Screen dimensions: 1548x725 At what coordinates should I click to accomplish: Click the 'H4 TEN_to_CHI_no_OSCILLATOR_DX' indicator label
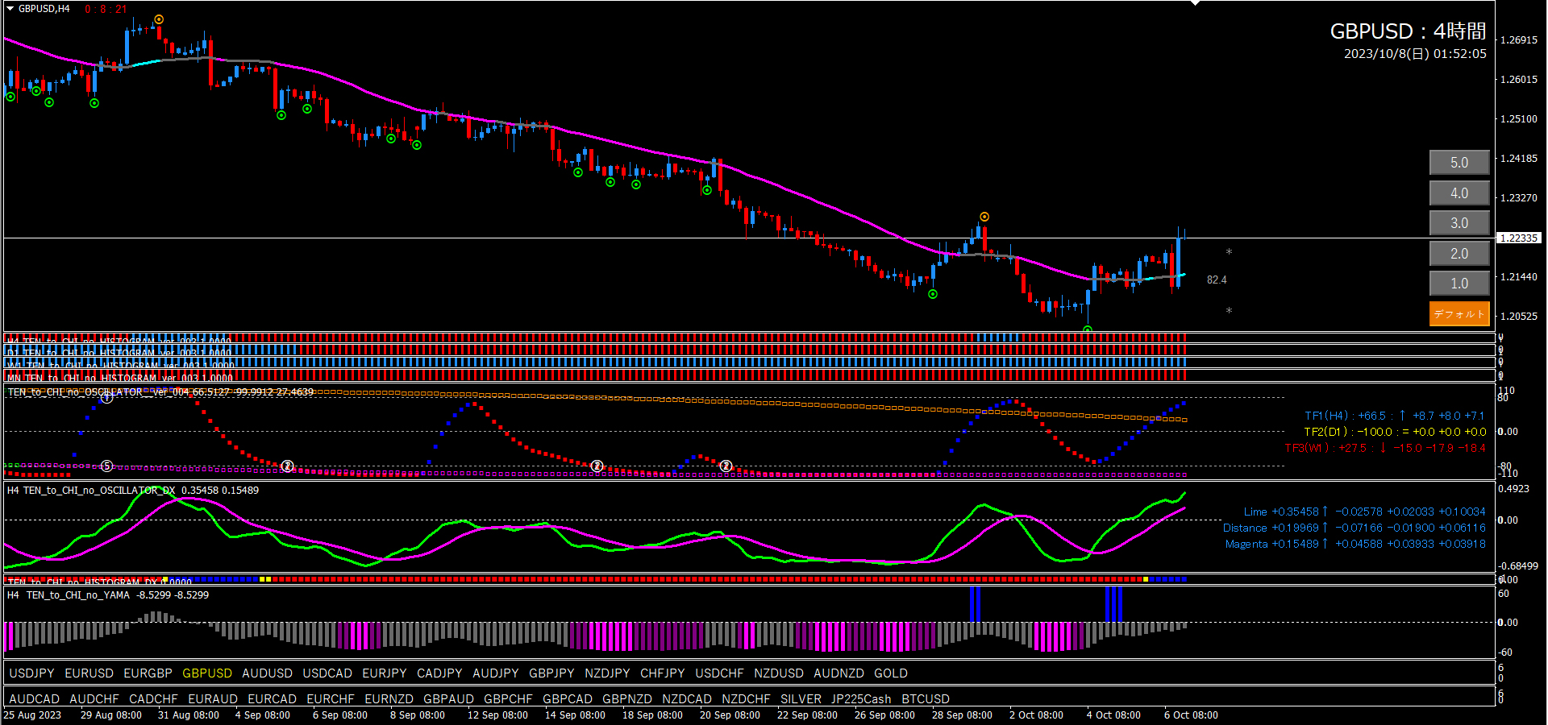click(91, 490)
